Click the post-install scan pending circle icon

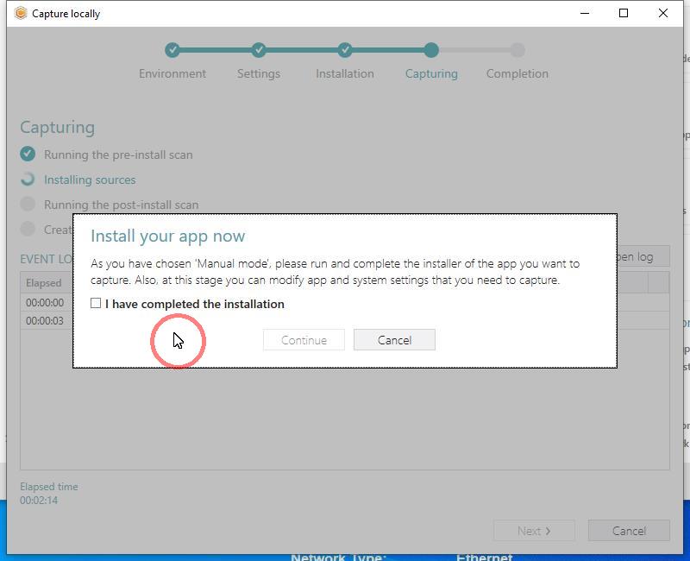coord(28,205)
